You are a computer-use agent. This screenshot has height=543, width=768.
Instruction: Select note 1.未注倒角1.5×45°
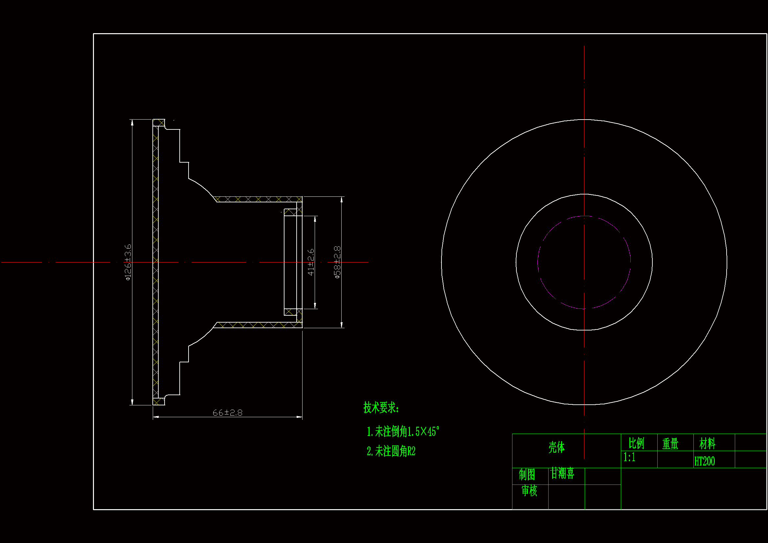click(403, 432)
